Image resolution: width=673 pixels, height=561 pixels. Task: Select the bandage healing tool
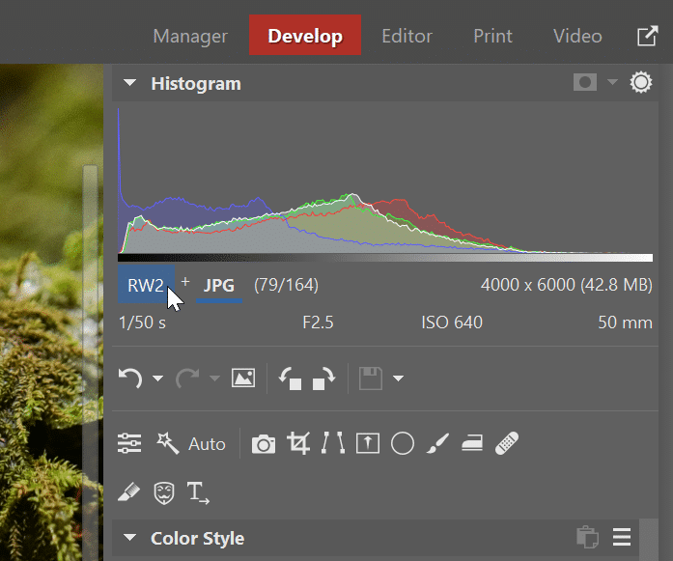click(x=507, y=443)
